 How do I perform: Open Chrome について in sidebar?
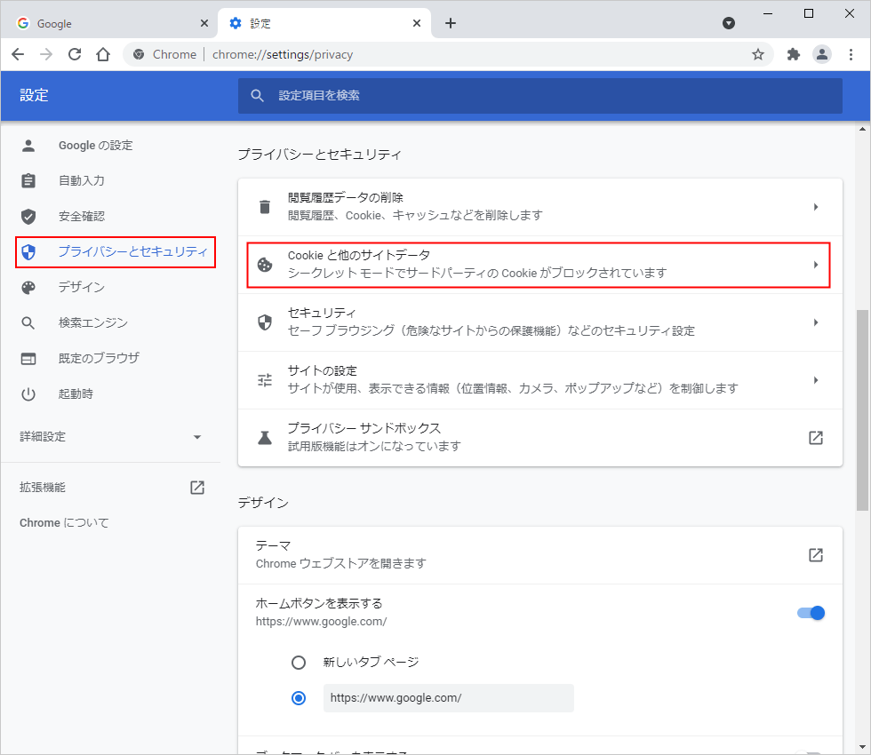64,523
